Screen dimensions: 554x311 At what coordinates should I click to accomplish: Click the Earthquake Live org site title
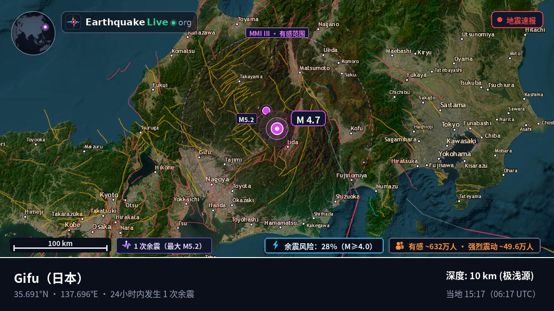(x=138, y=22)
